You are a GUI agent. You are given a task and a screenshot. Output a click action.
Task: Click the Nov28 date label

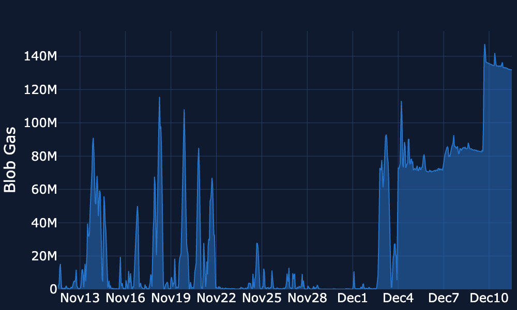tap(307, 298)
